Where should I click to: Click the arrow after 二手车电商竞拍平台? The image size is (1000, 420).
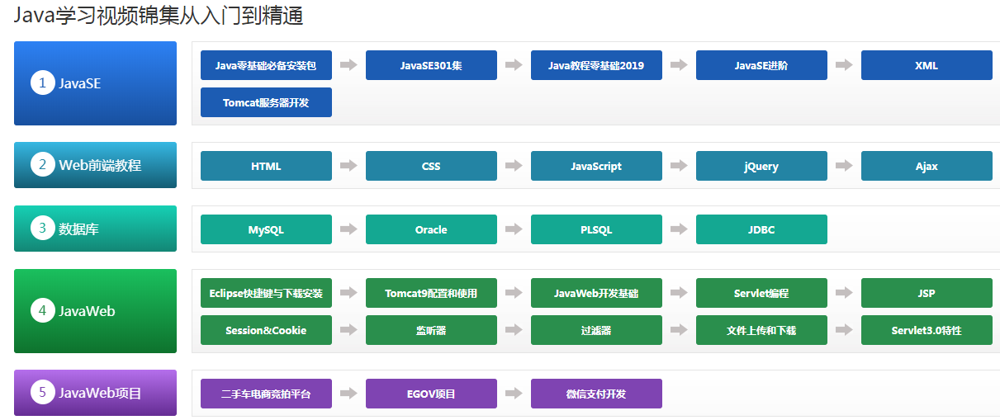coord(348,394)
